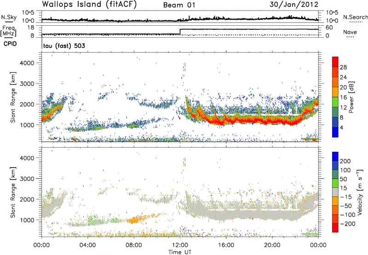Click the power panel 'Slant Range [km]' label

click(13, 97)
